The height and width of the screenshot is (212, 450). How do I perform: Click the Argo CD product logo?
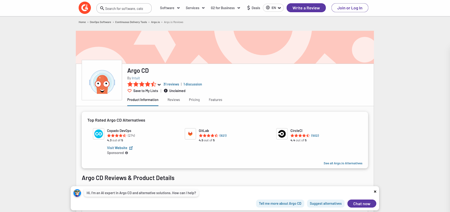[x=102, y=80]
